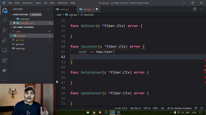Collapse the Open Editors section
This screenshot has height=115, width=206.
[11, 15]
